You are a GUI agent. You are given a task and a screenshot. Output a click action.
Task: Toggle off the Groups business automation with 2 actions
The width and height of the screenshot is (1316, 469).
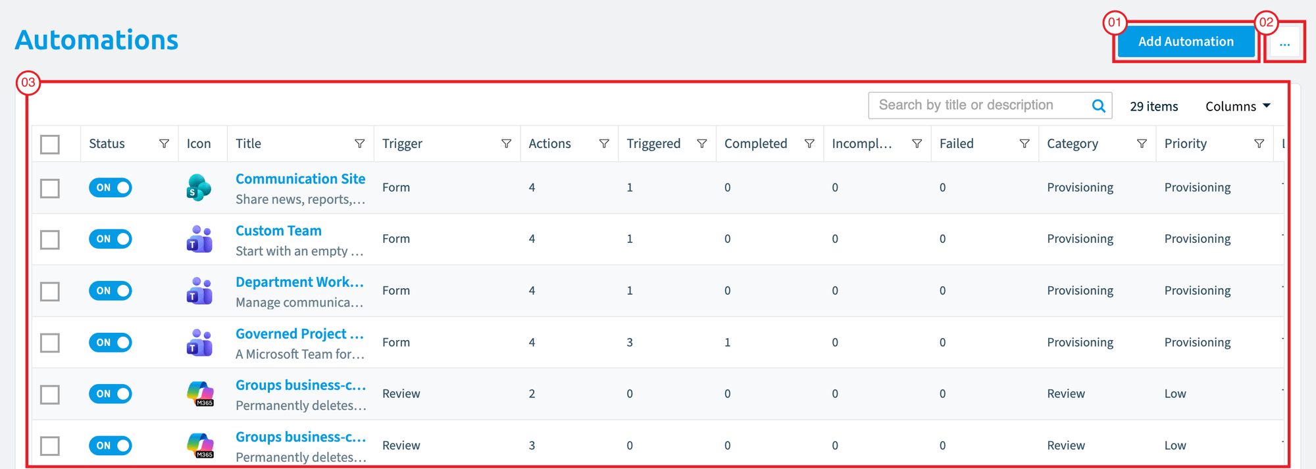coord(111,394)
